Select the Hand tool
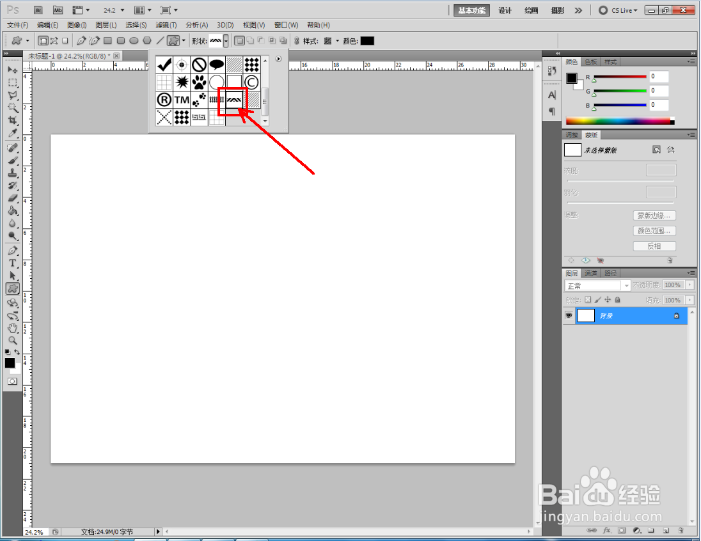This screenshot has width=701, height=541. tap(13, 328)
